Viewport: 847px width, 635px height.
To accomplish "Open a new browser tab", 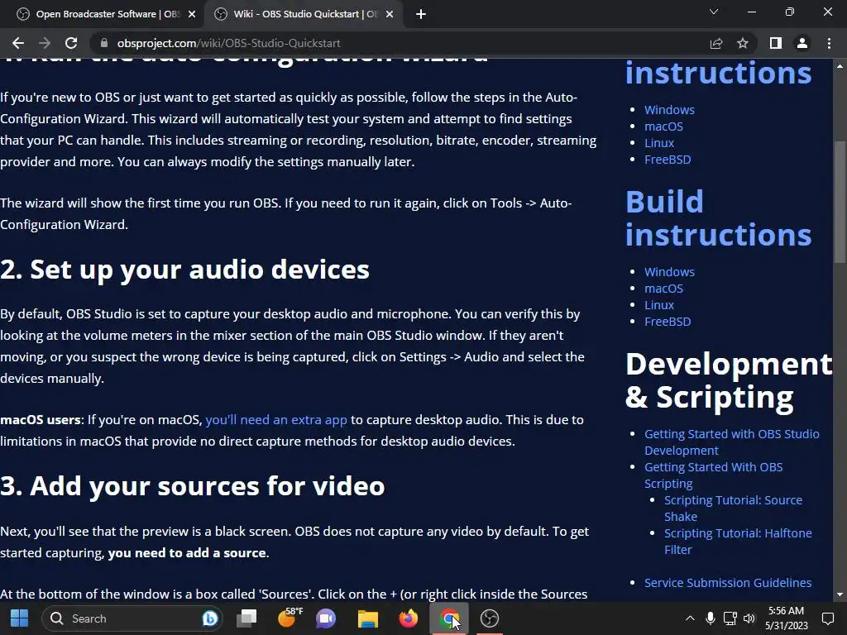I will point(421,14).
